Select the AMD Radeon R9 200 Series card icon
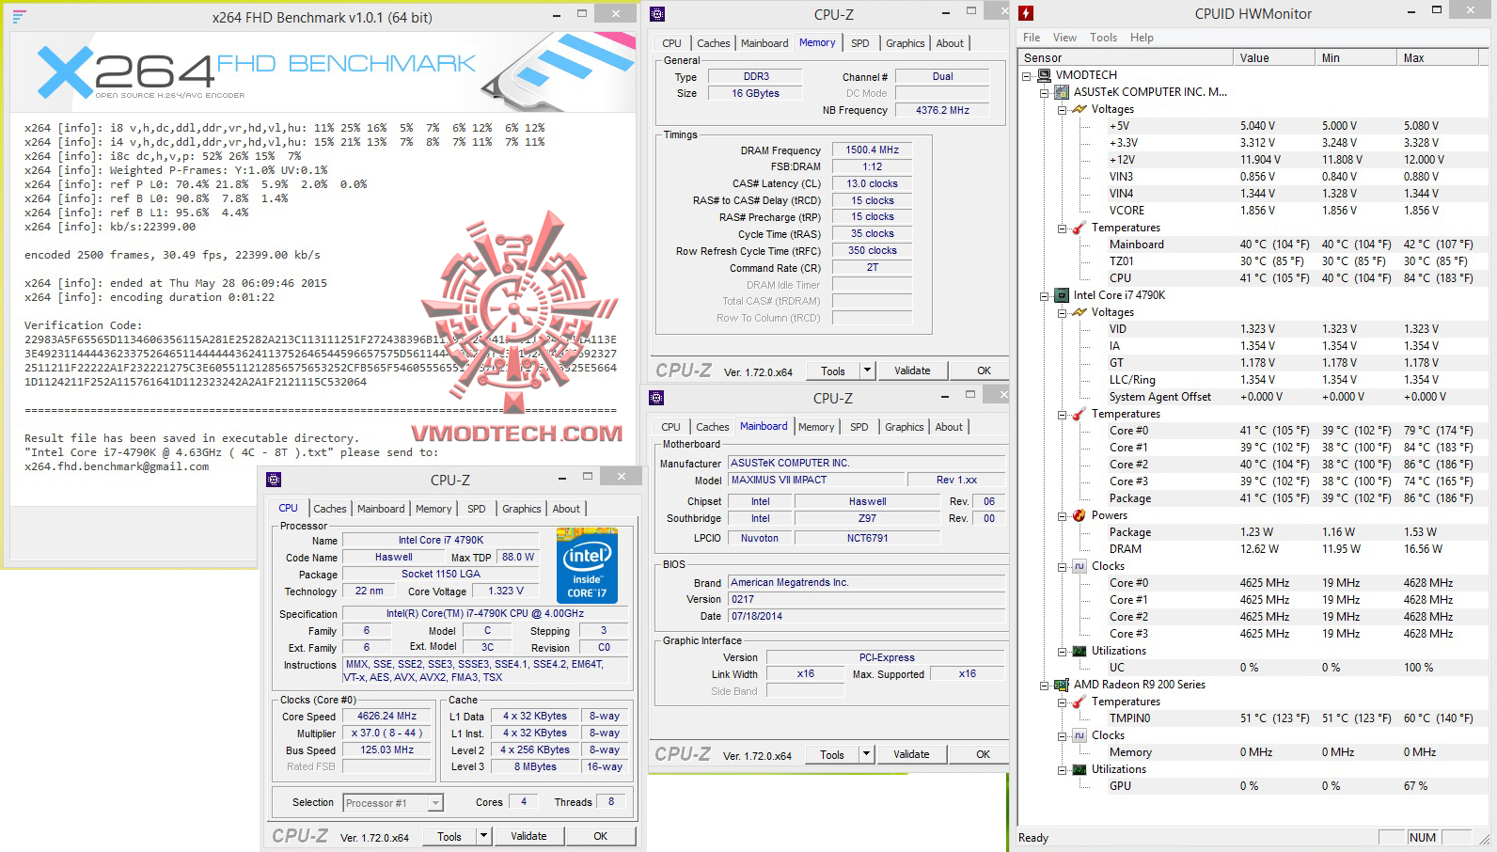 [1062, 685]
